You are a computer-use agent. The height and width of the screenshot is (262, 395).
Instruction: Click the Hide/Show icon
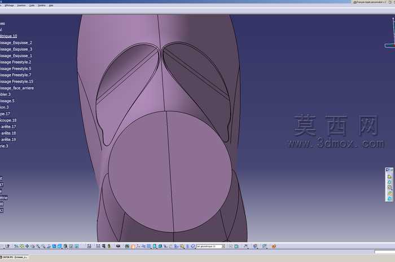pyautogui.click(x=71, y=246)
